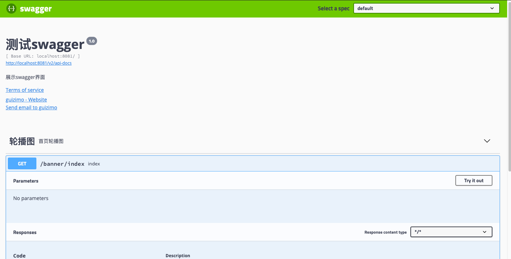Screen dimensions: 511x259
Task: Open the Select a spec dropdown
Action: pyautogui.click(x=426, y=8)
